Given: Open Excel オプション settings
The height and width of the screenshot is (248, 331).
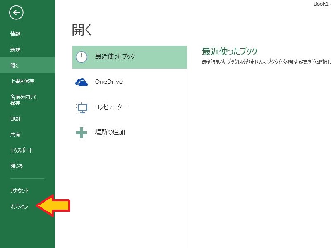Looking at the screenshot, I should [x=19, y=207].
